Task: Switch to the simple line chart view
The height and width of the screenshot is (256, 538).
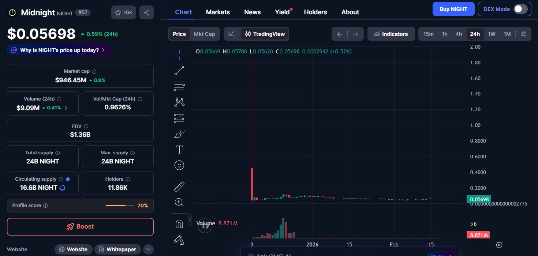Action: pos(232,34)
